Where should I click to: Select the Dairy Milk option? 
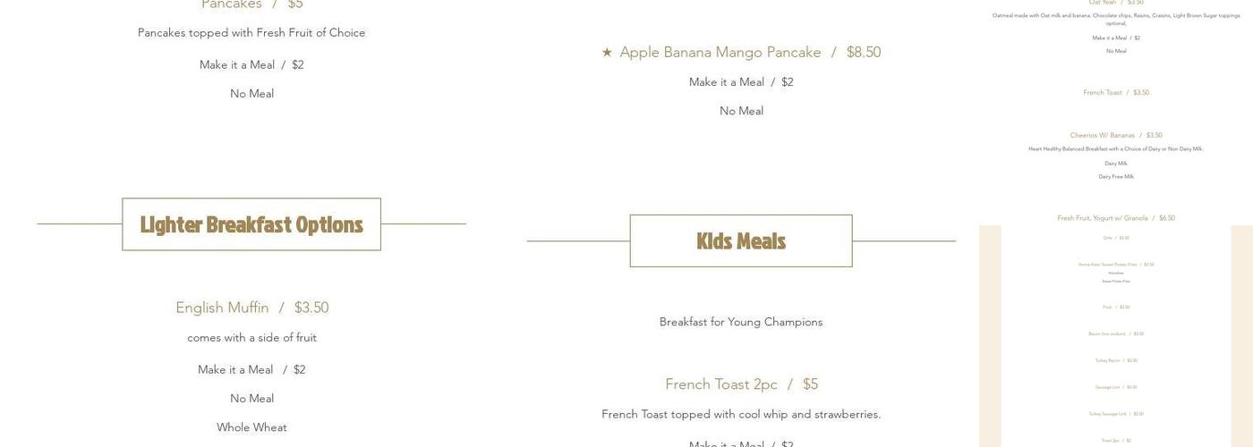click(x=1116, y=164)
